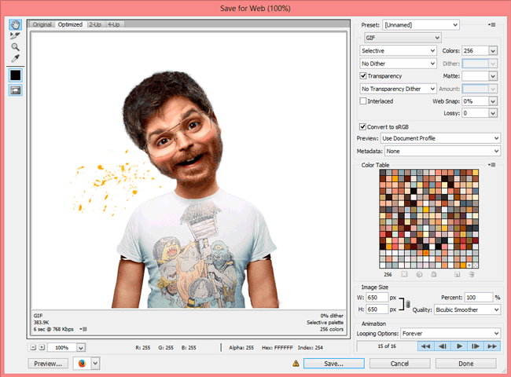This screenshot has height=377, width=511.
Task: Toggle the constrain proportions link icon
Action: [408, 304]
